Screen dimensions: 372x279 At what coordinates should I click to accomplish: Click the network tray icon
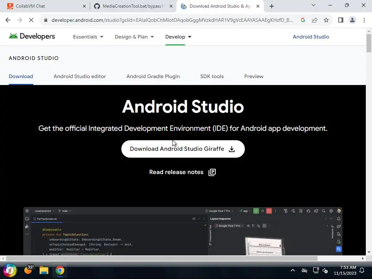[x=316, y=270]
